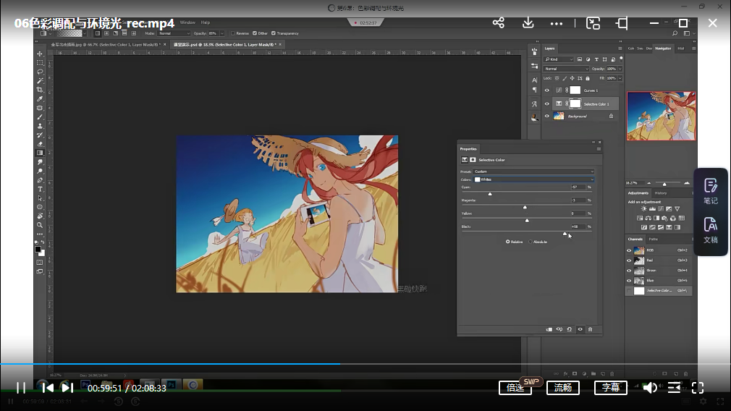Switch to the History panel tab

click(x=661, y=193)
